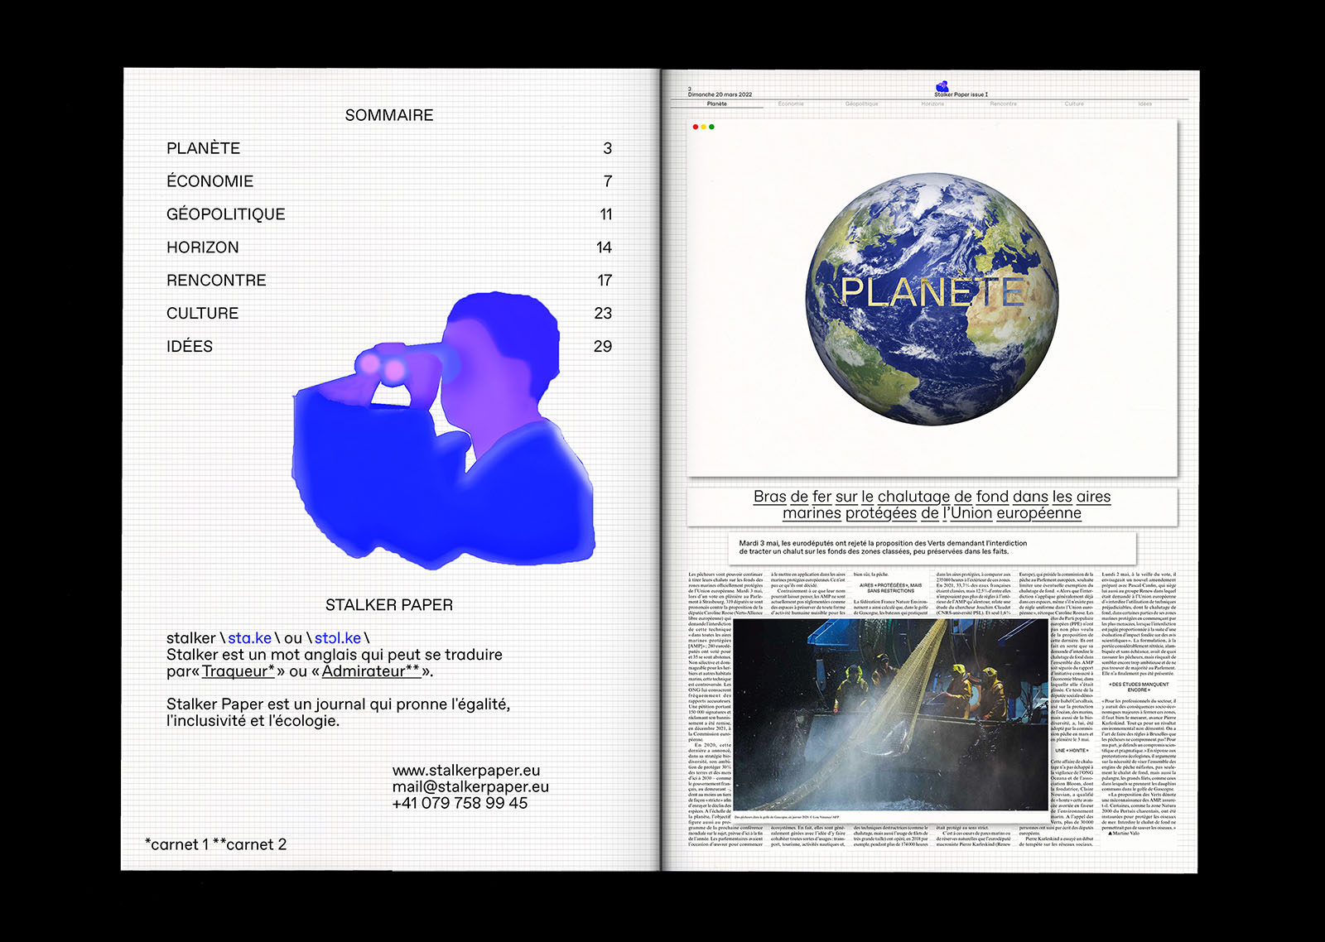1325x942 pixels.
Task: Select GÉOPOLITIQUE entry in the Sommaire
Action: (225, 214)
